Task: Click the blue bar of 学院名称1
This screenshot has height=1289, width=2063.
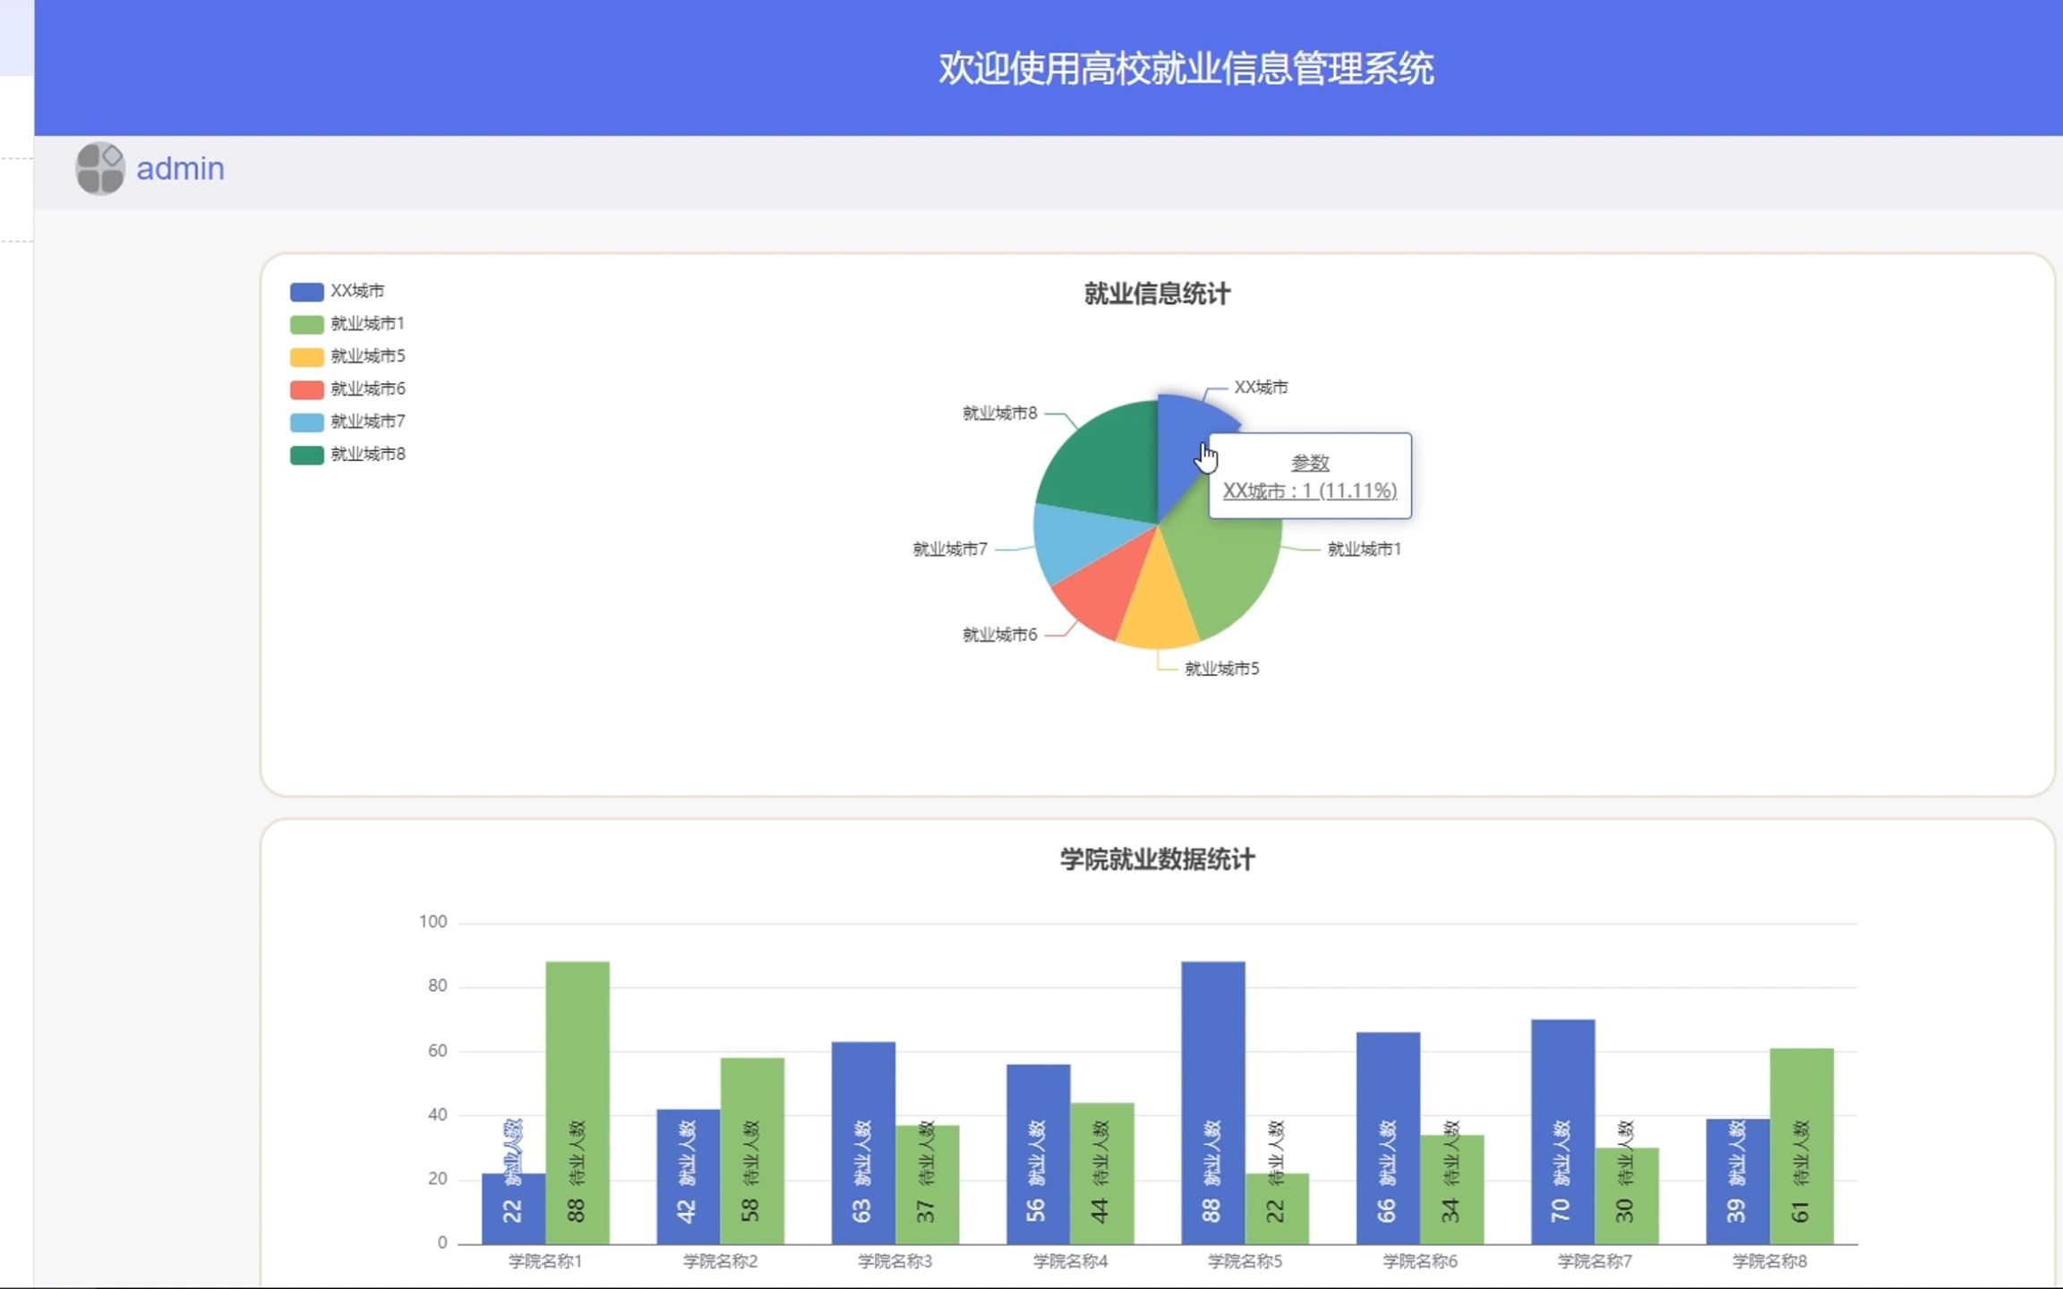Action: coord(513,1208)
